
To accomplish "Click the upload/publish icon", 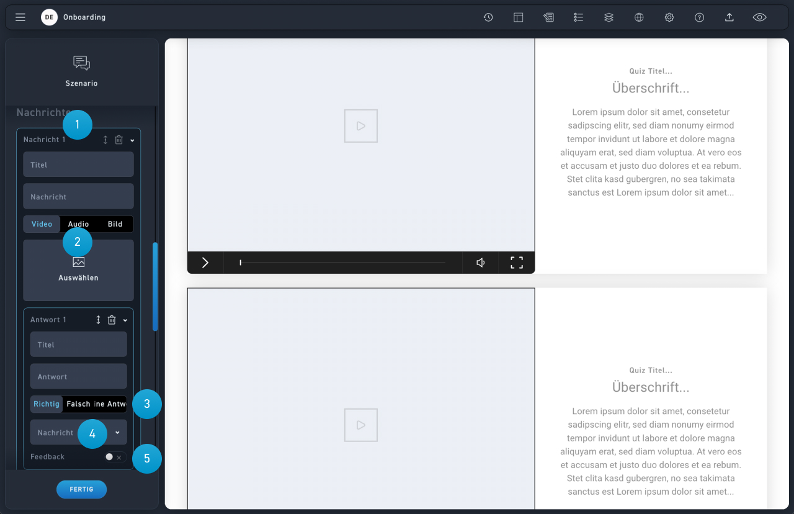I will [x=729, y=17].
